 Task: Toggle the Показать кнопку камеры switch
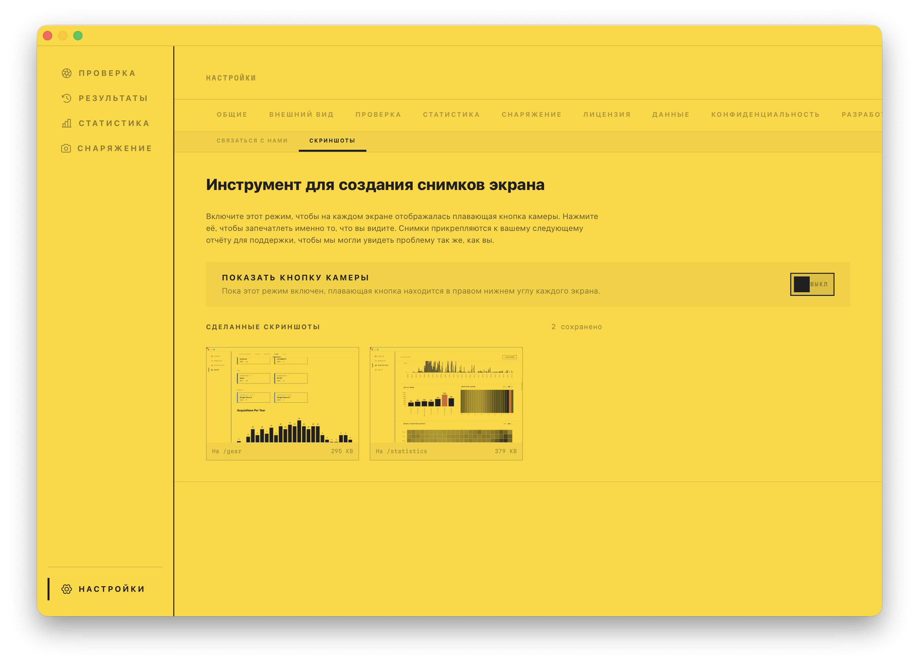812,284
